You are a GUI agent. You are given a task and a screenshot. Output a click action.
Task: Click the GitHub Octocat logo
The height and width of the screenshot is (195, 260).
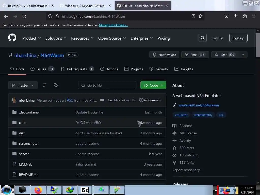(x=12, y=38)
